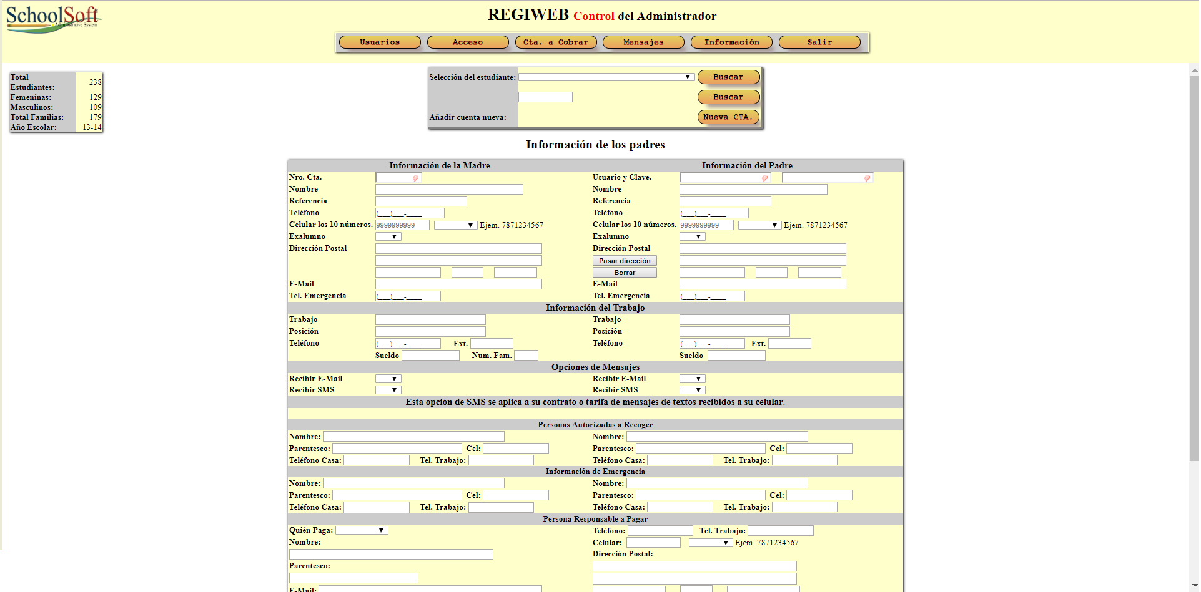Click the Total Estudiantes value 238
This screenshot has height=592, width=1201.
(x=95, y=82)
